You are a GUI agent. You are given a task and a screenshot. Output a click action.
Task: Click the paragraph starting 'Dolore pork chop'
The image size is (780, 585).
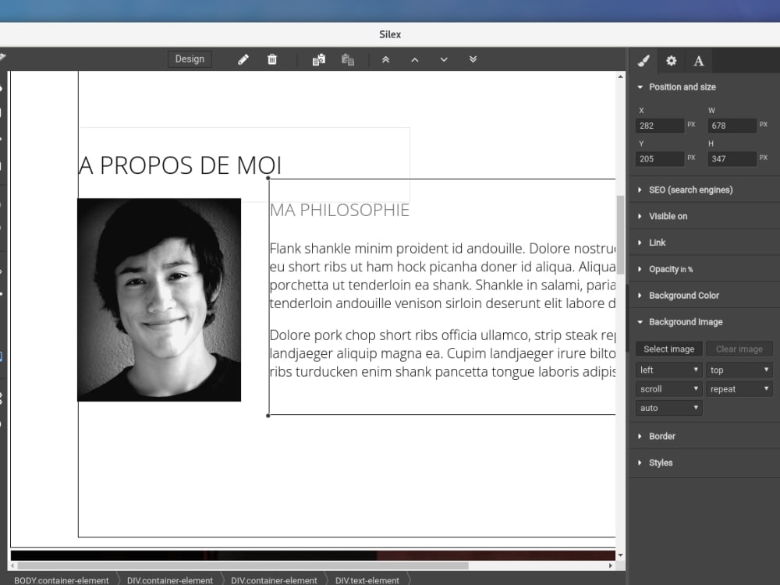pyautogui.click(x=442, y=353)
